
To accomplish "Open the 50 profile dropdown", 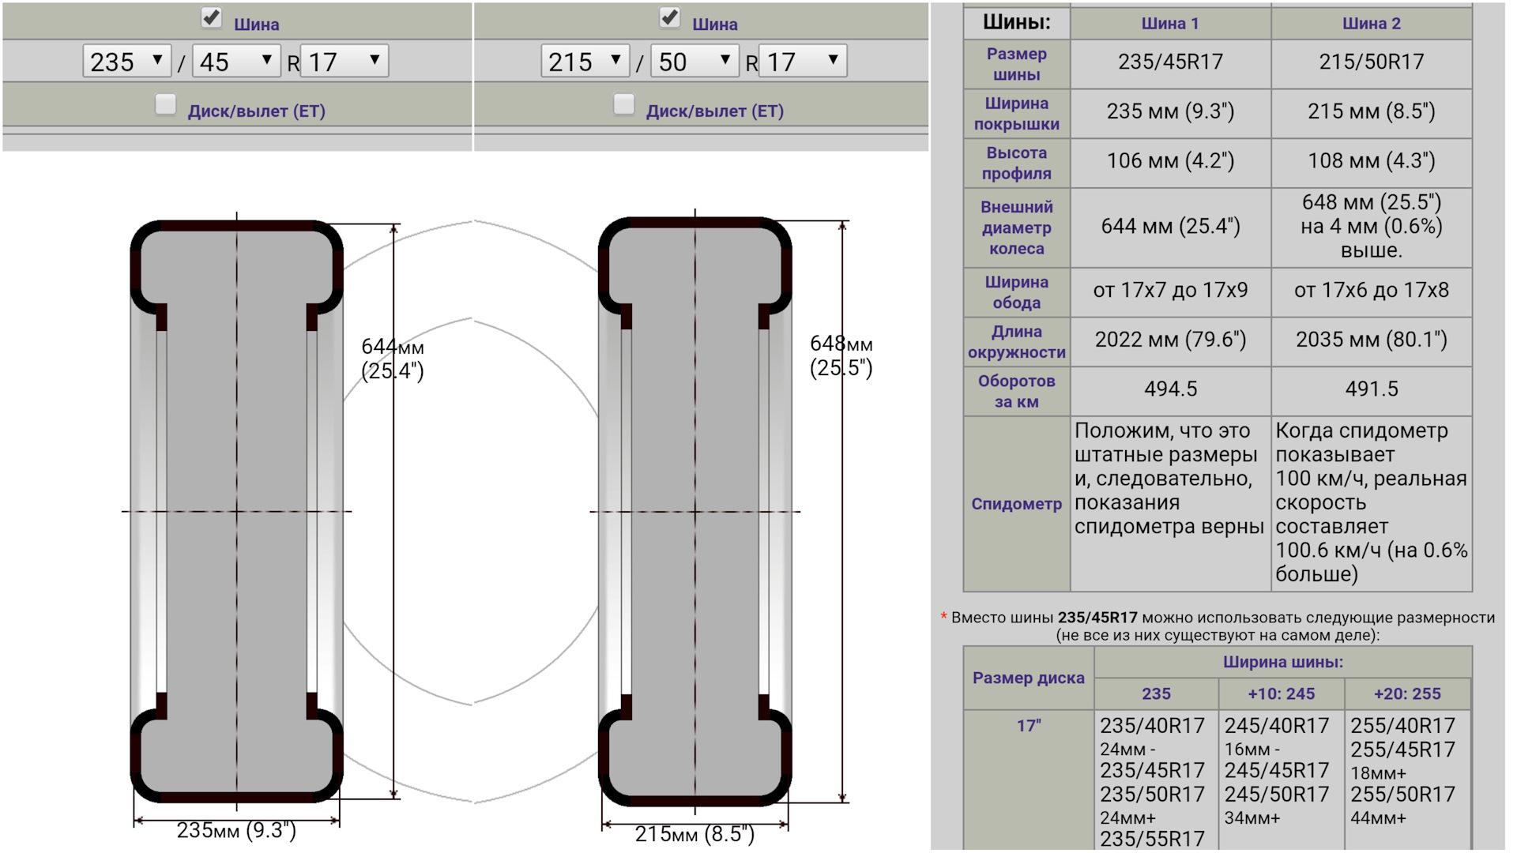I will (x=695, y=61).
